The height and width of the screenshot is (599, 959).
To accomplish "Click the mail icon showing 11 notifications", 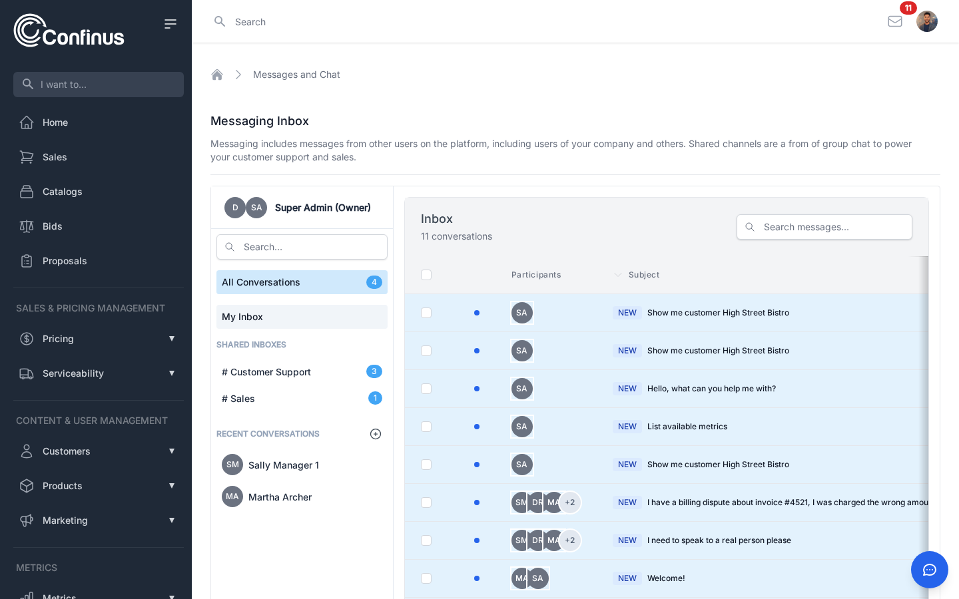I will point(895,21).
